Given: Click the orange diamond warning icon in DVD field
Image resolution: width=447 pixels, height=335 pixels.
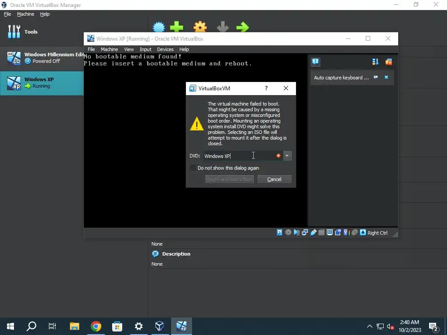Looking at the screenshot, I should click(x=279, y=156).
